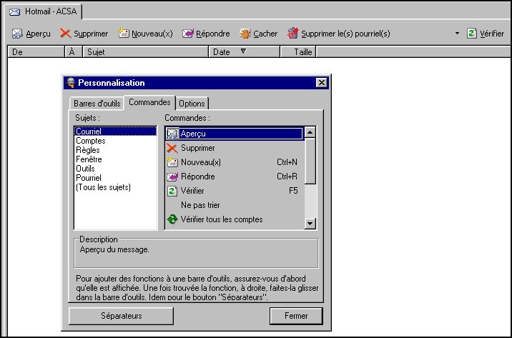Click the Cacher hand icon
Image resolution: width=512 pixels, height=338 pixels.
[x=245, y=34]
